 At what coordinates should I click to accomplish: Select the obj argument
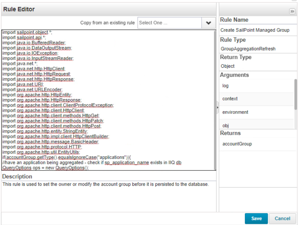click(257, 125)
